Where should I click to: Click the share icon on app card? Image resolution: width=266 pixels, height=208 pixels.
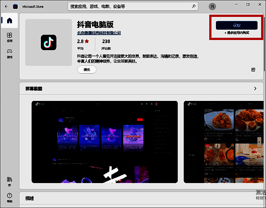coord(253,70)
